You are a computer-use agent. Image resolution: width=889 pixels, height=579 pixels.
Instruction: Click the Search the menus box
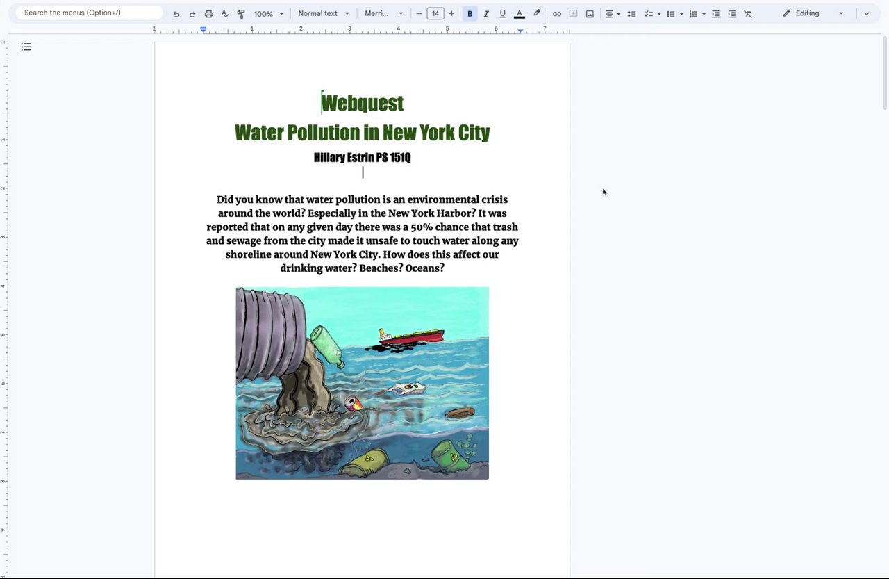(x=89, y=13)
